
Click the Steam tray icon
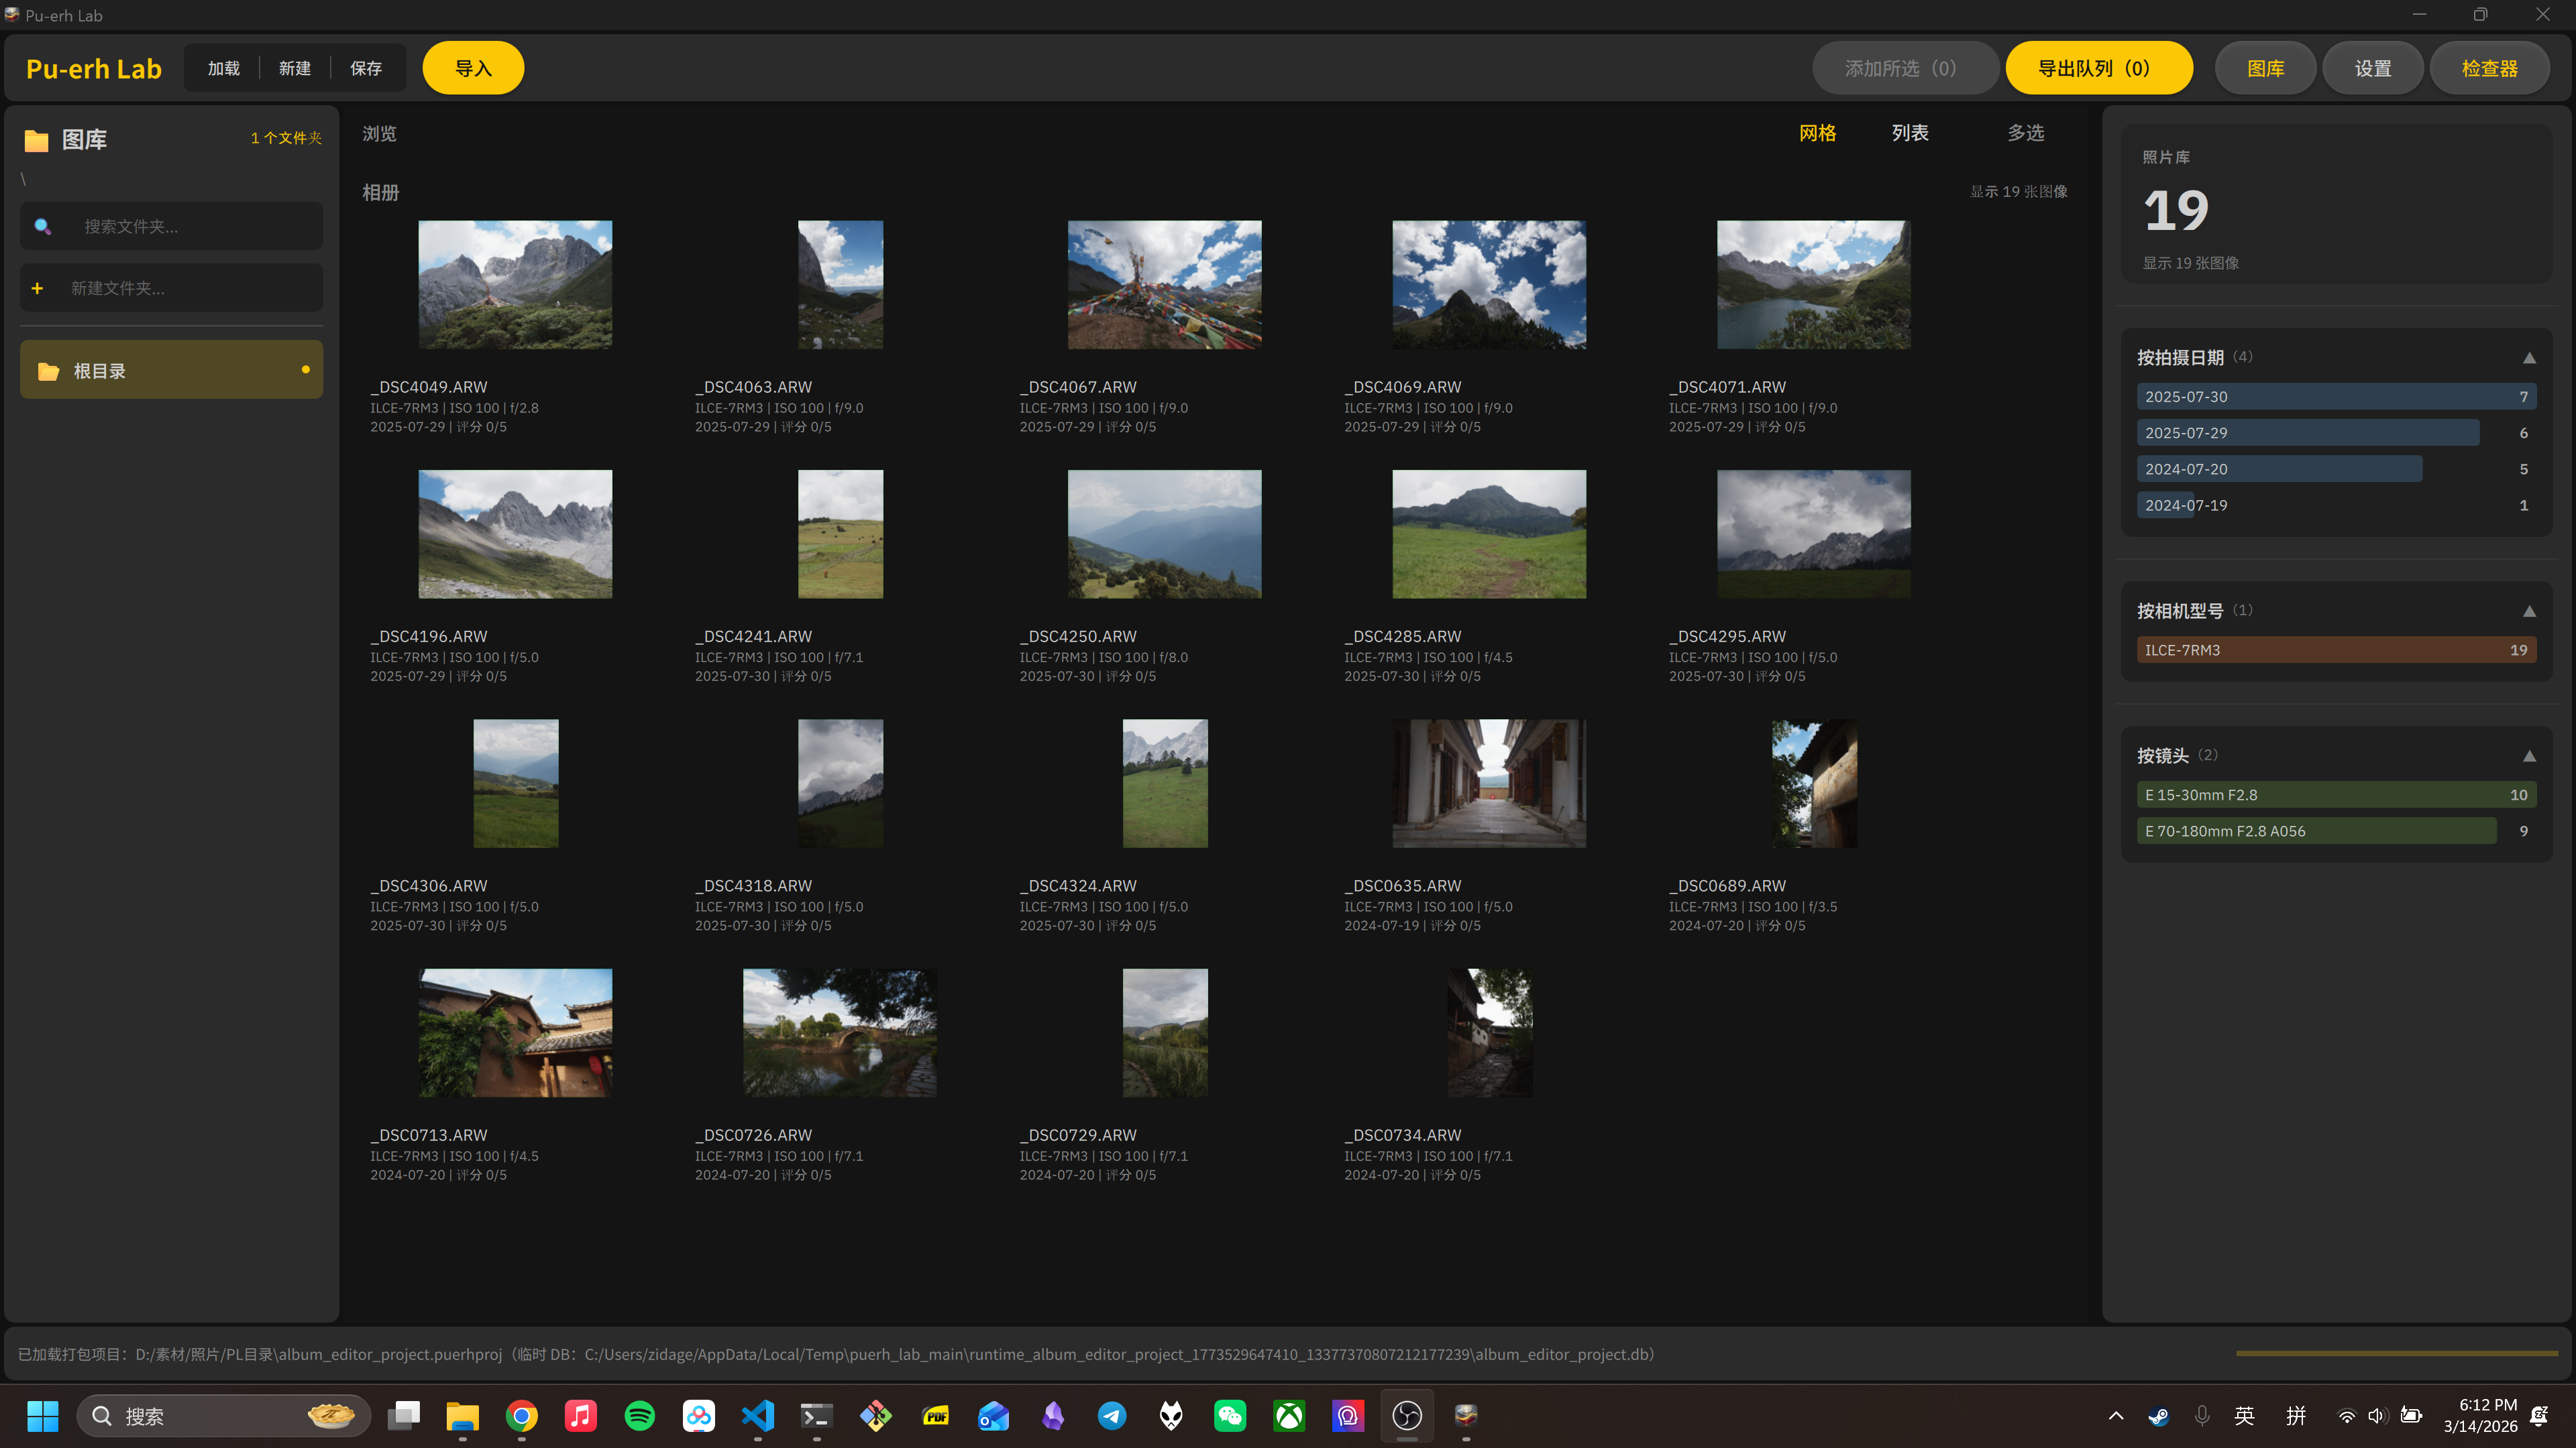coord(2158,1416)
